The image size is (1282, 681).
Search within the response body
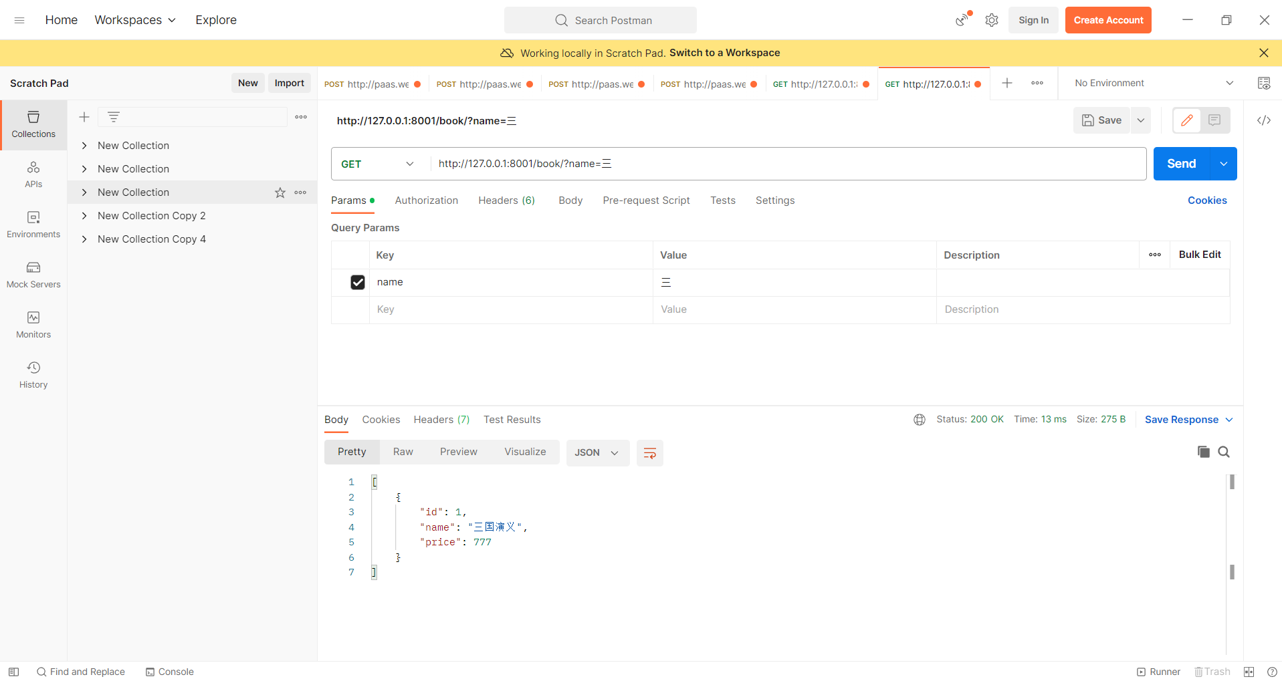[1224, 452]
